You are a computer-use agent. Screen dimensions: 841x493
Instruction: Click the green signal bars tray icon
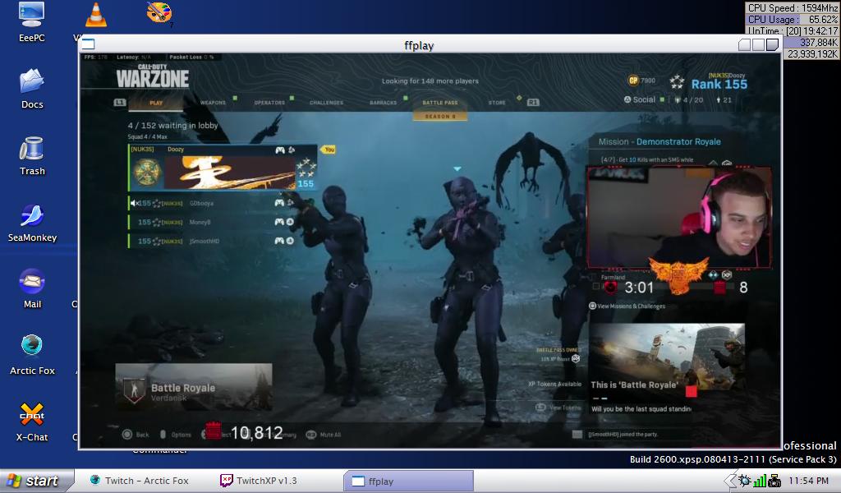click(760, 481)
